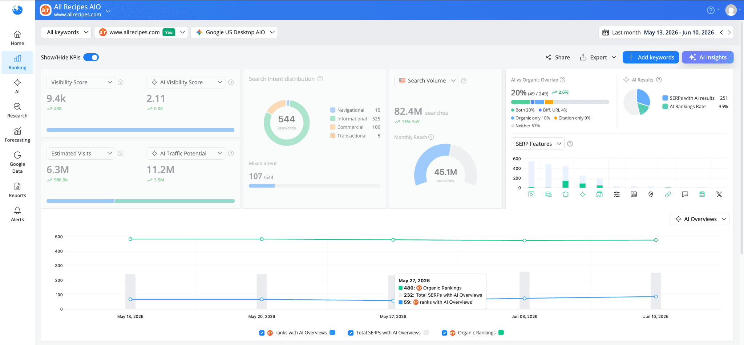Click the globe app logo in the sidebar

coord(17,10)
